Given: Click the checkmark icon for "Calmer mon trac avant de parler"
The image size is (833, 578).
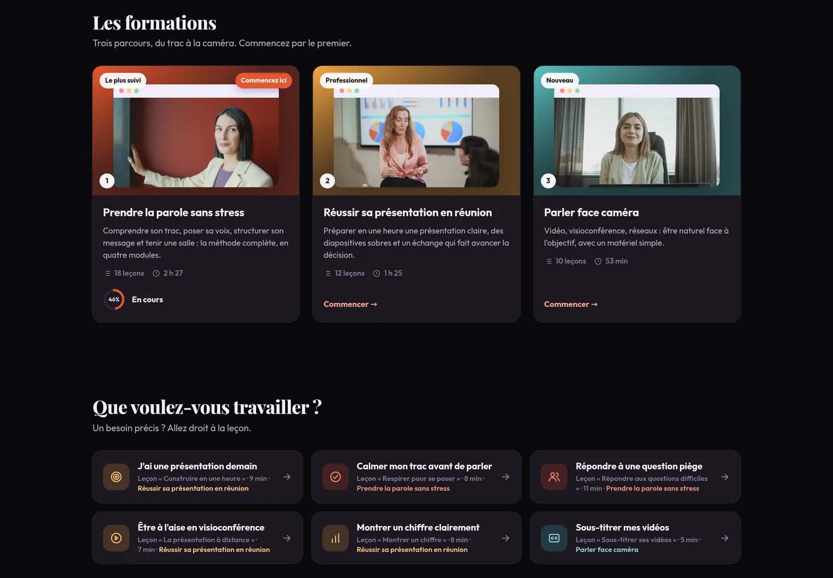Looking at the screenshot, I should coord(335,477).
